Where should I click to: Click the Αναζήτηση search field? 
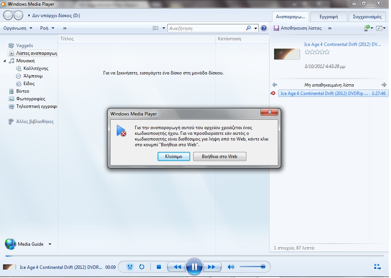207,28
